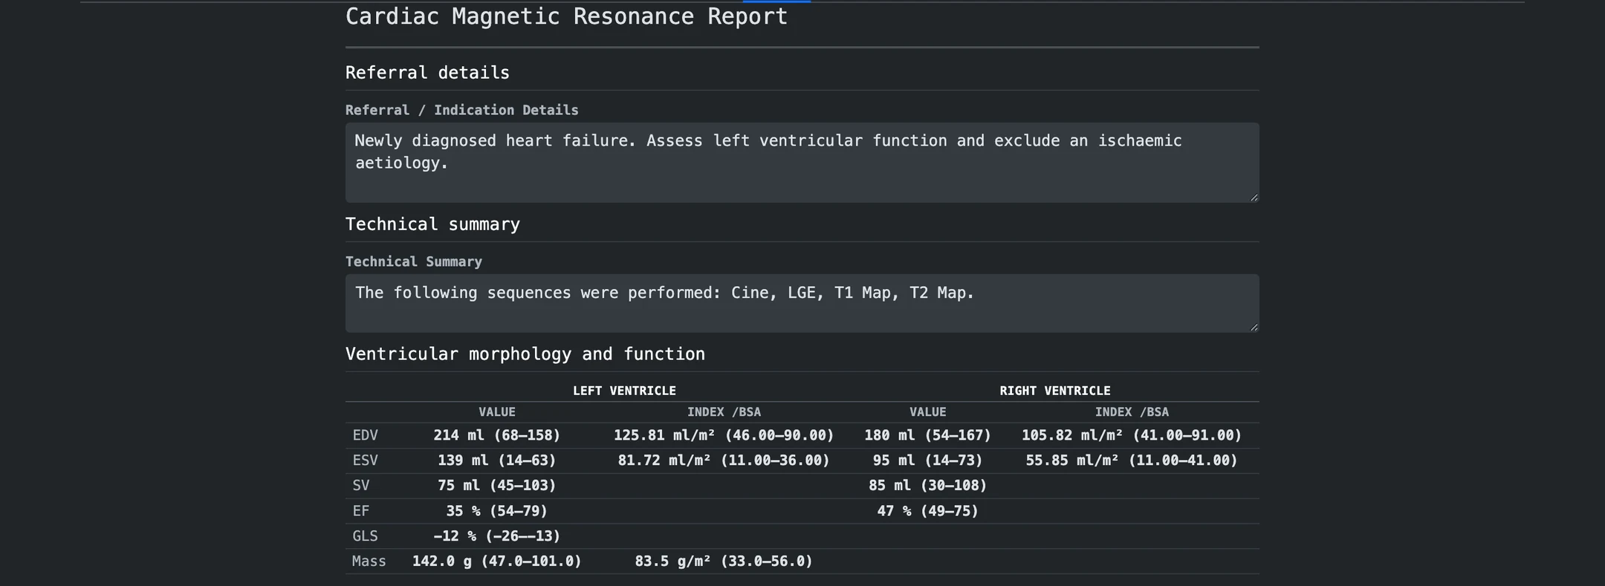Click the Technical Summary textarea resize handle
Viewport: 1605px width, 586px height.
click(1254, 327)
